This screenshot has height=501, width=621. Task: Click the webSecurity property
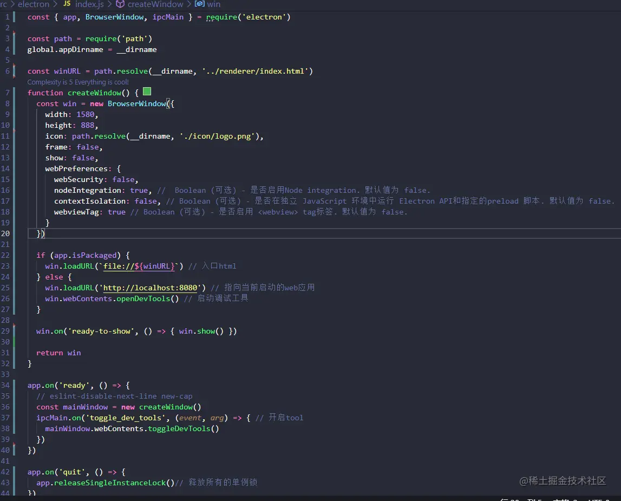point(79,179)
